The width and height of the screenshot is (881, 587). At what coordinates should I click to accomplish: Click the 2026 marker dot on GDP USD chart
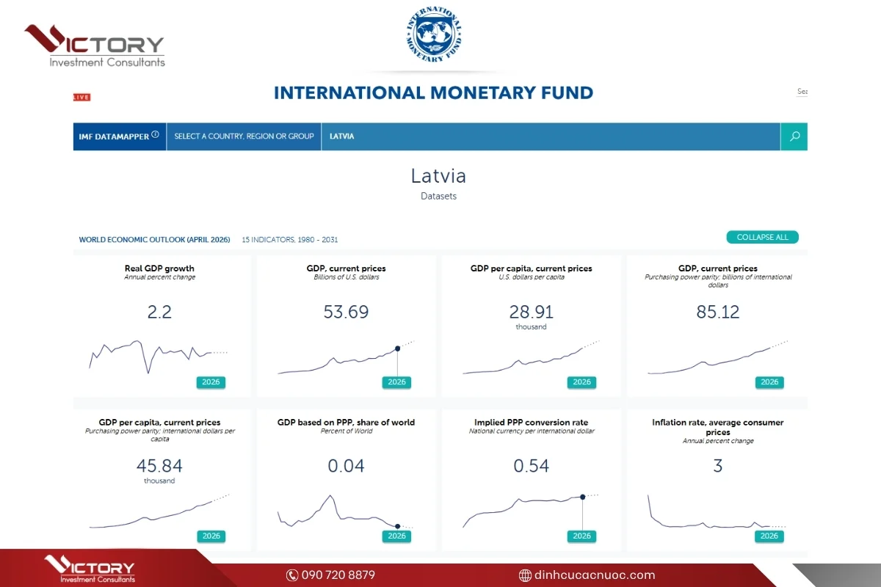pyautogui.click(x=397, y=349)
